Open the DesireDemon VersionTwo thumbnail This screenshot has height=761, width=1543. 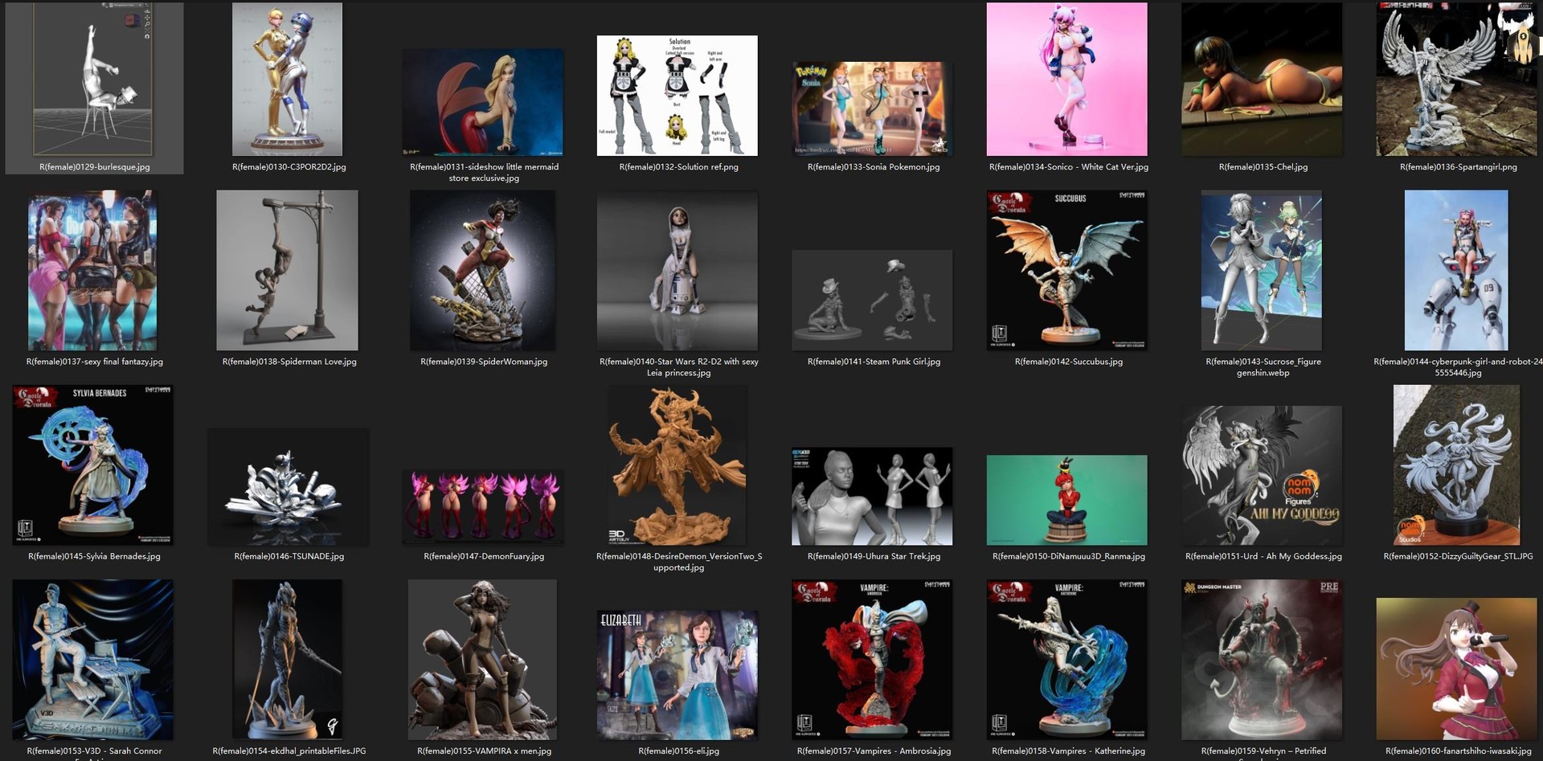point(677,465)
